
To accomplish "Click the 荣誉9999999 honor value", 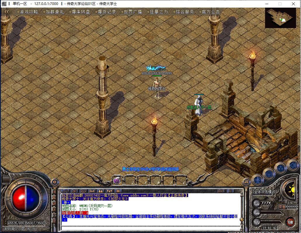I will click(288, 207).
